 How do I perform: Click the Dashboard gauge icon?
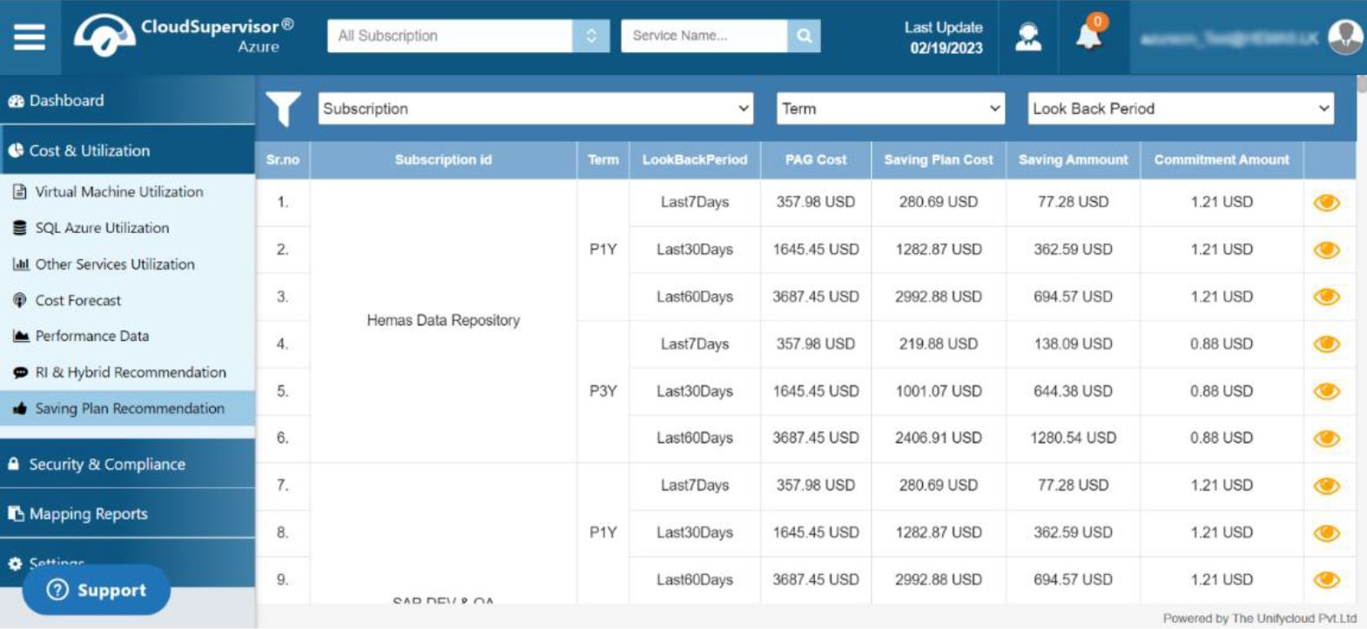pyautogui.click(x=16, y=101)
